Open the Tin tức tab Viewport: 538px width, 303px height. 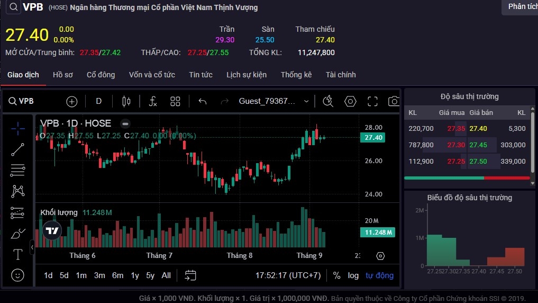pos(200,75)
